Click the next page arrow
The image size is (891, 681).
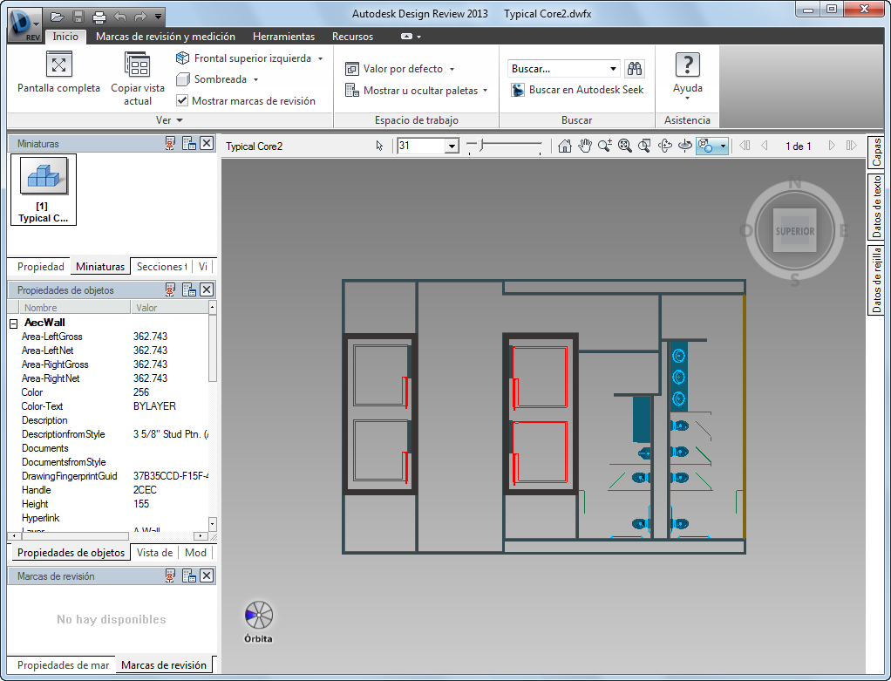[832, 146]
